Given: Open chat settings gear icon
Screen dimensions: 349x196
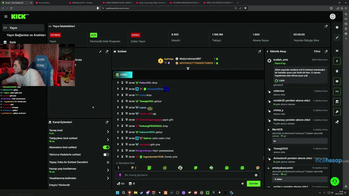Looking at the screenshot, I should coord(242,183).
